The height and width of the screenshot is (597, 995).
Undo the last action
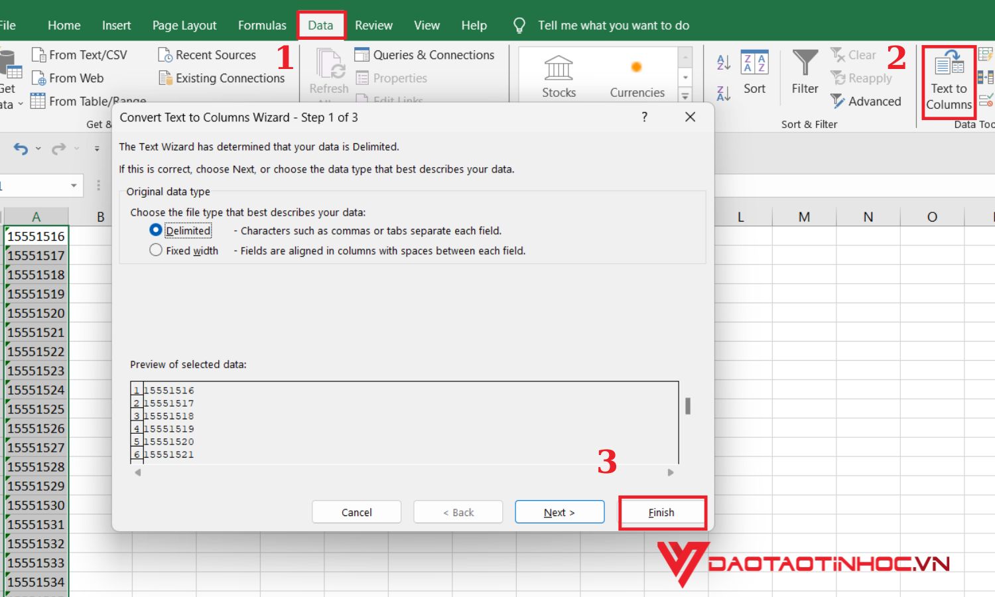(21, 149)
